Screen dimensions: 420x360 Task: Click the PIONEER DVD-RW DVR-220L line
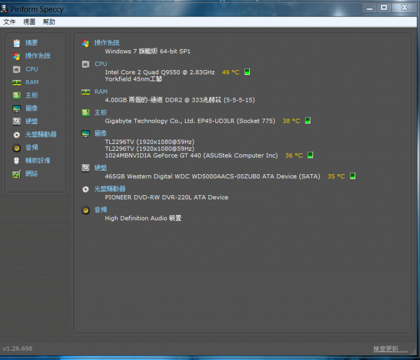167,198
